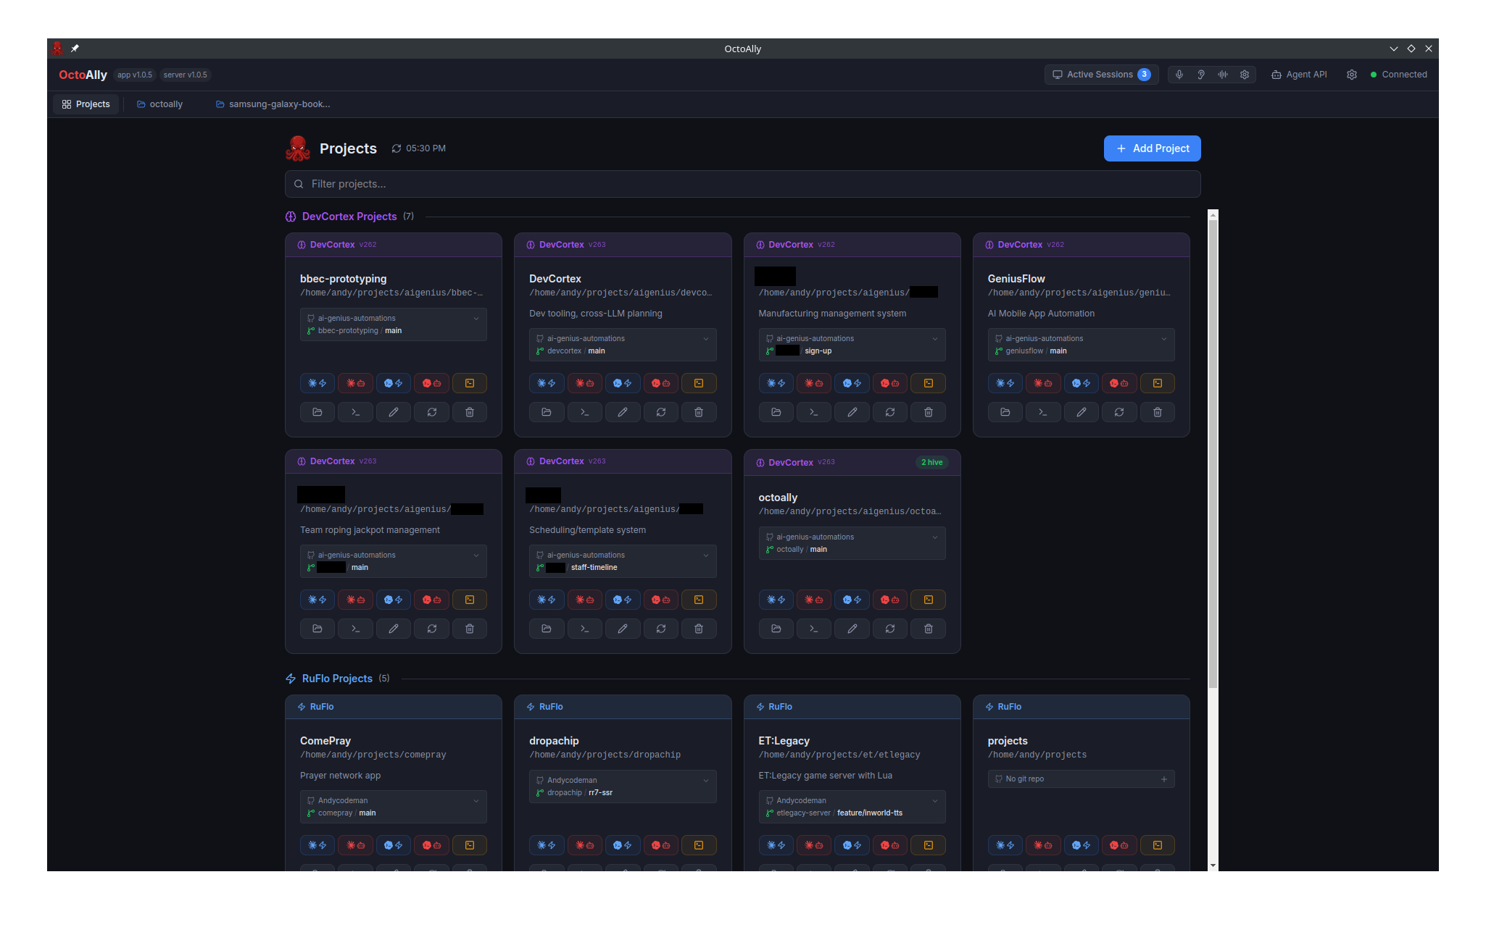1486x927 pixels.
Task: Switch to the octoally tab
Action: coord(159,104)
